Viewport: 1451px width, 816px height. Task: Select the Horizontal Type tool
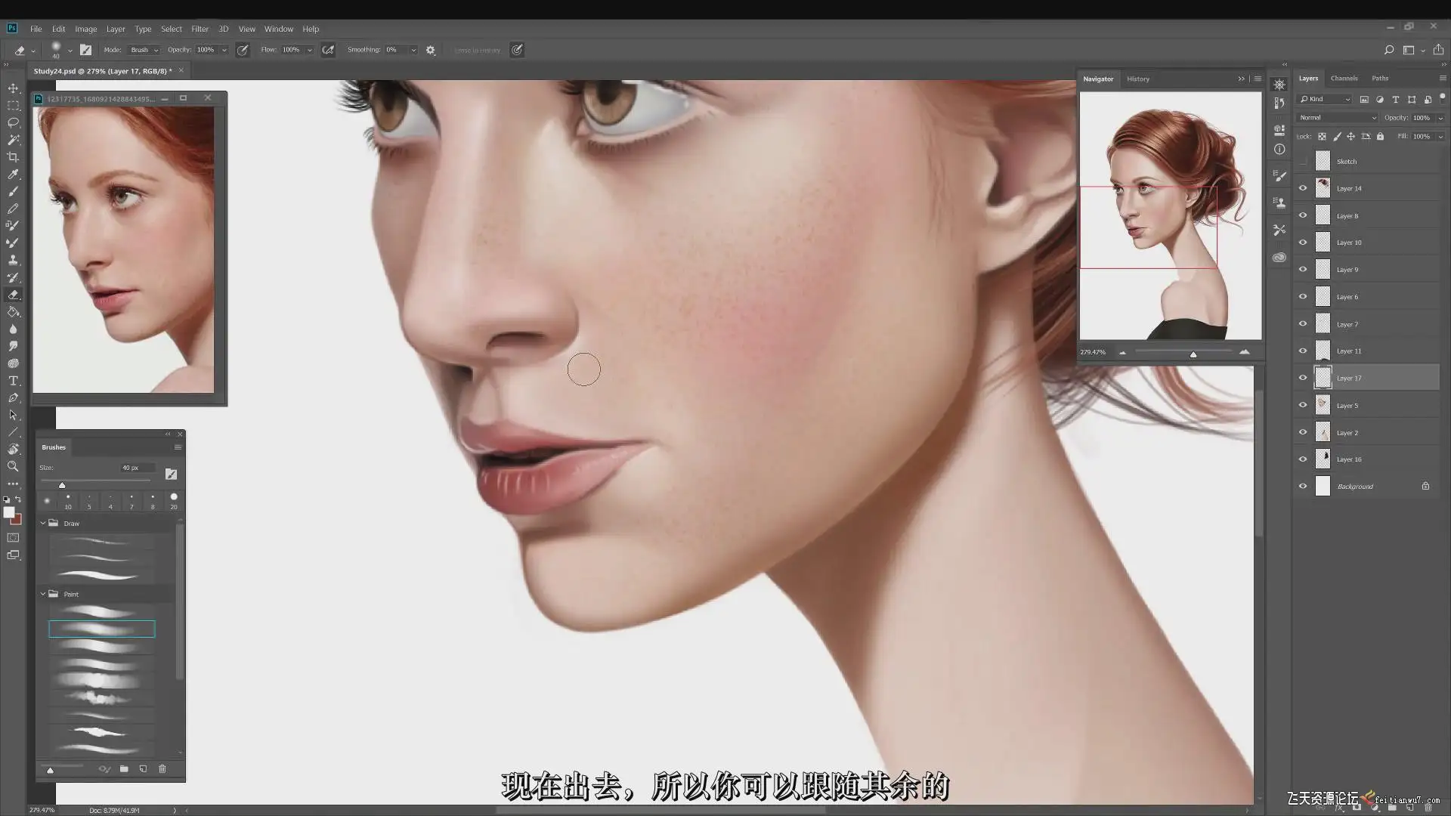click(13, 380)
